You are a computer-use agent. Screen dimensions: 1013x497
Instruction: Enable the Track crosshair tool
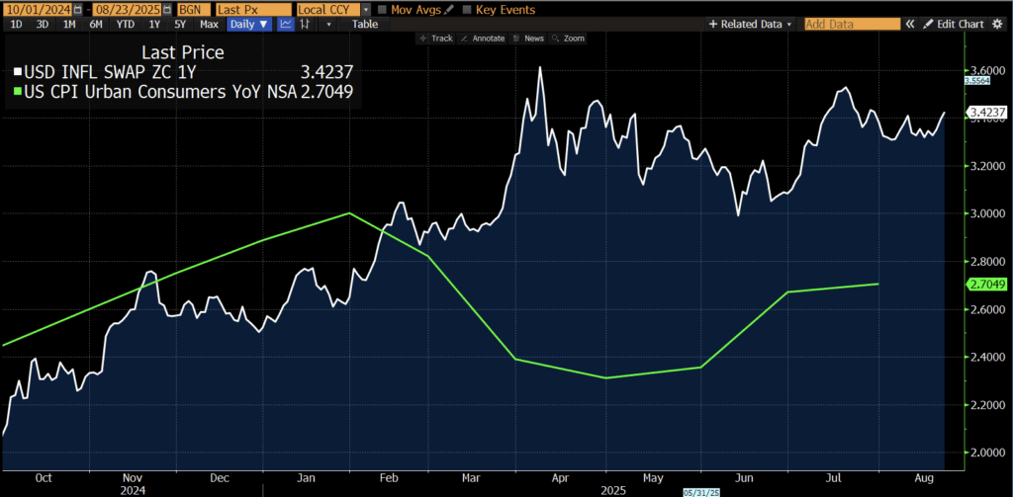pos(436,39)
